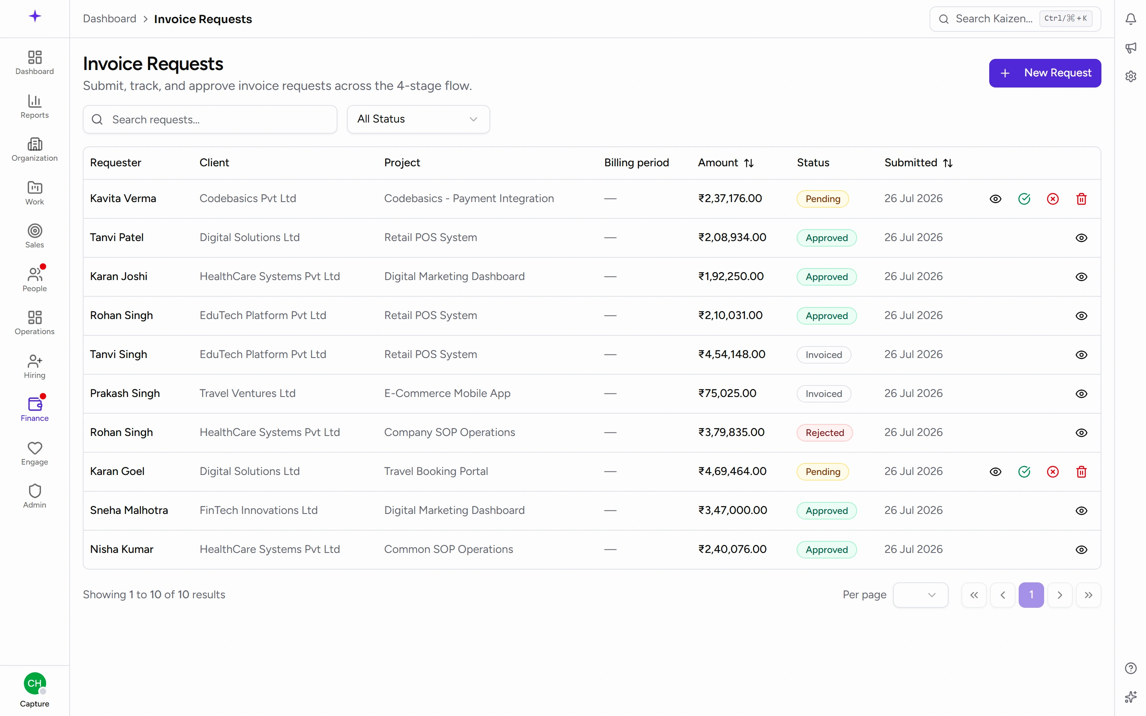The width and height of the screenshot is (1146, 716).
Task: Click Rejected status badge of Rohan Singh
Action: [x=824, y=433]
